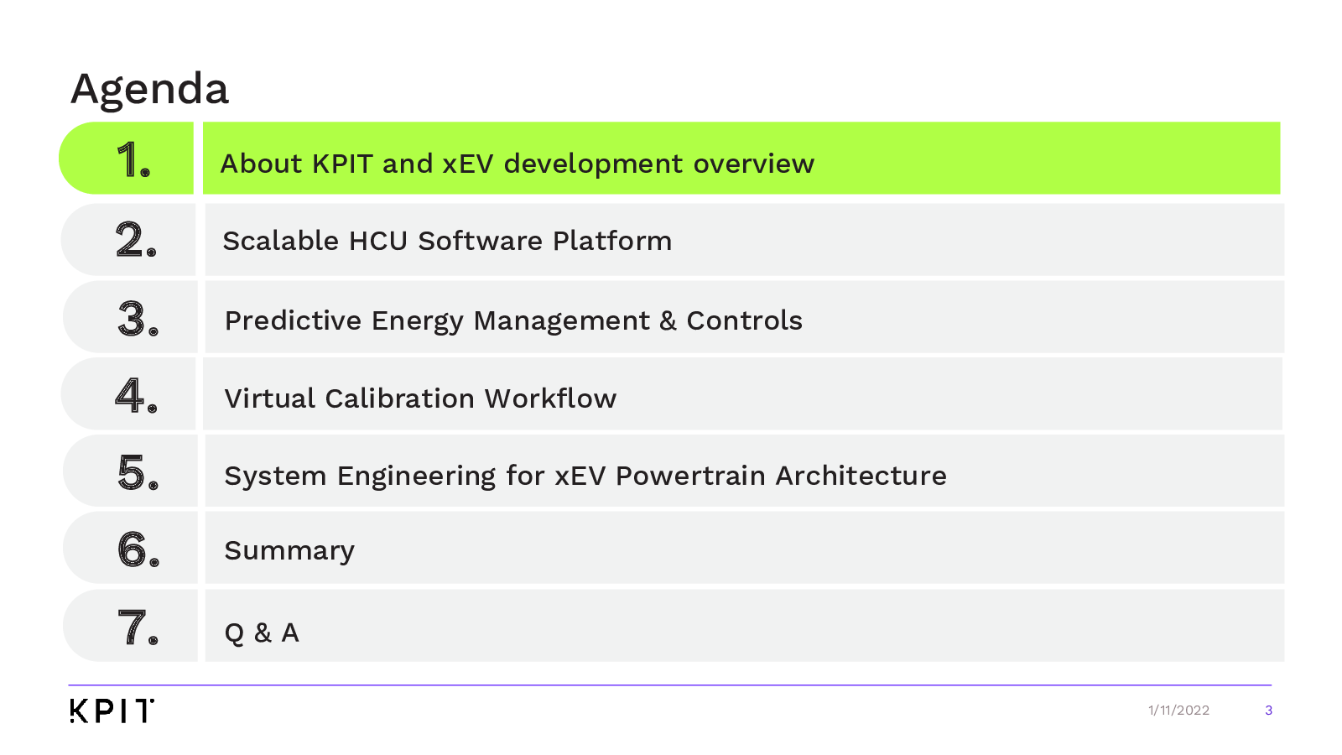Click the purple footer divider line
This screenshot has width=1342, height=755.
coord(669,685)
